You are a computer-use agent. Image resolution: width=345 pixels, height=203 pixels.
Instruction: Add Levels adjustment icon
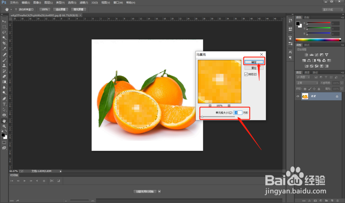point(312,55)
